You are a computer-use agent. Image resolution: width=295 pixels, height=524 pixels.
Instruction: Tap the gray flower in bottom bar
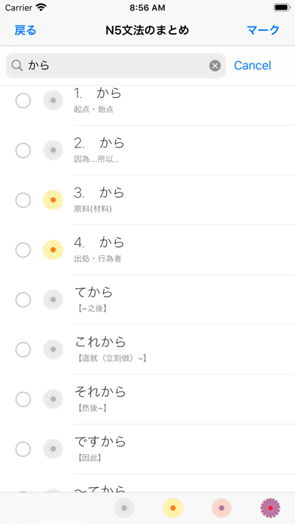coord(124,508)
